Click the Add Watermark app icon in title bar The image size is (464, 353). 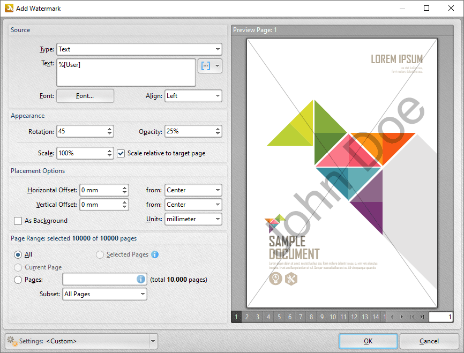[9, 8]
